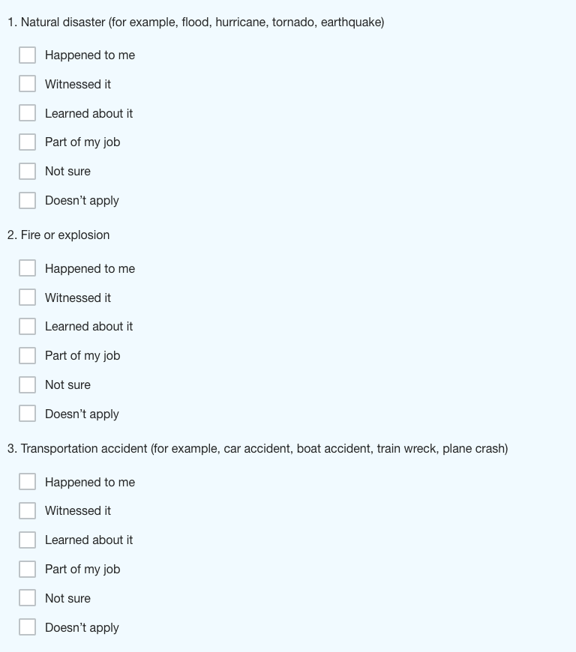Check "Doesn't apply" for Fire or explosion
The height and width of the screenshot is (652, 576).
click(28, 413)
